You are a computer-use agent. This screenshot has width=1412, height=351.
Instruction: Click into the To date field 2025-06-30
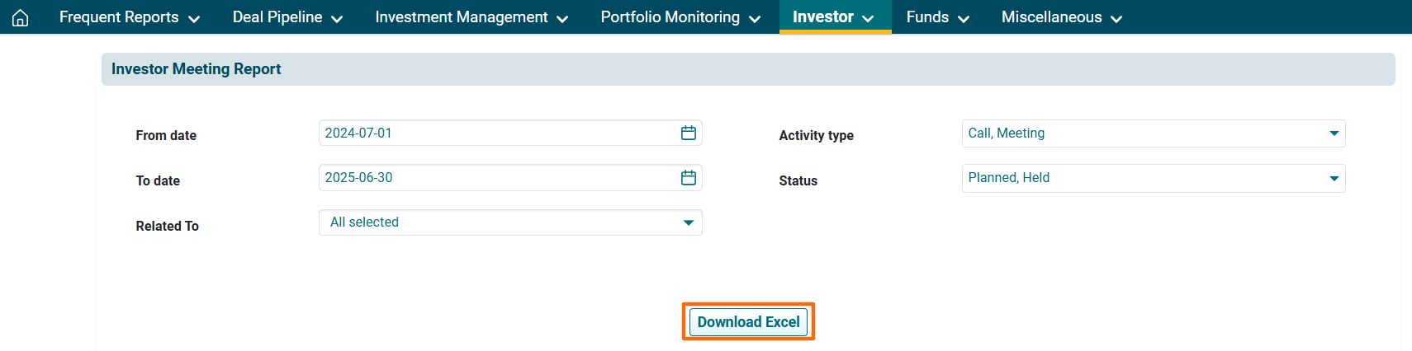click(495, 178)
